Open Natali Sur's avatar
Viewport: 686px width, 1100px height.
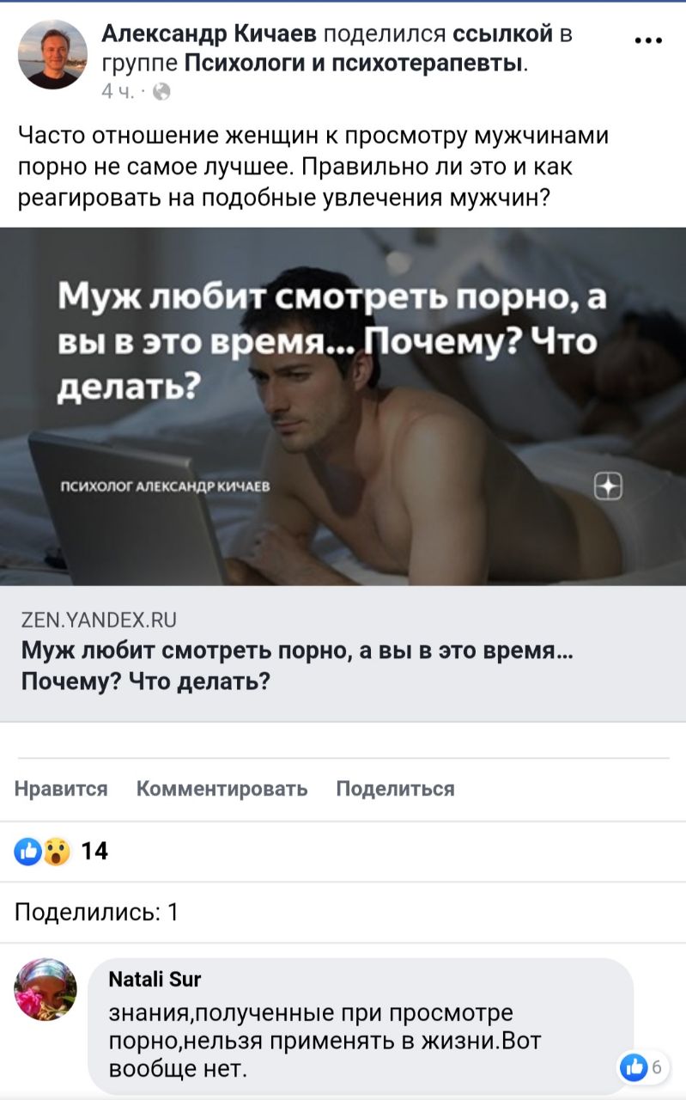click(46, 989)
